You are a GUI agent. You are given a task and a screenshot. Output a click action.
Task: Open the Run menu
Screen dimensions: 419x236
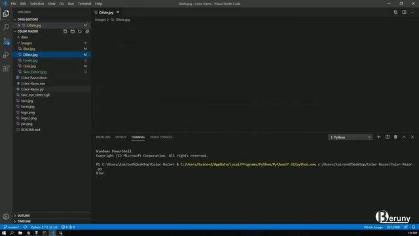71,4
